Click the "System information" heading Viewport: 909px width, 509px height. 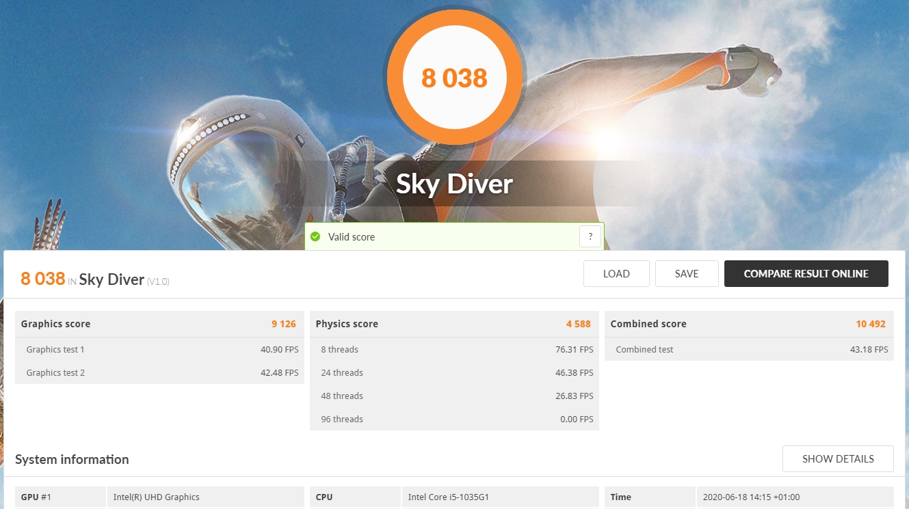tap(72, 460)
